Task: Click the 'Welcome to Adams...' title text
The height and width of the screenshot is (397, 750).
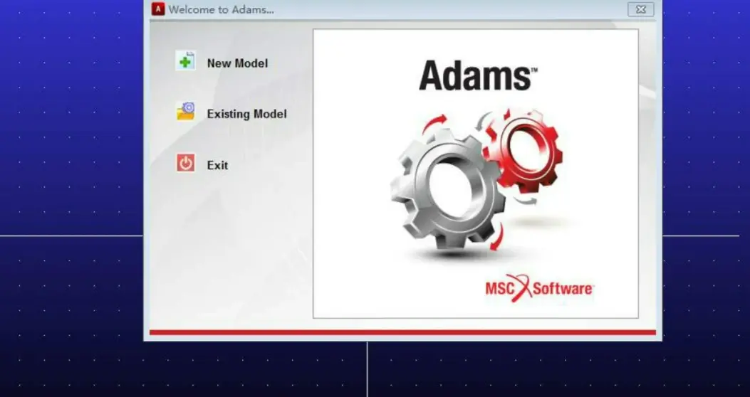Action: coord(221,9)
